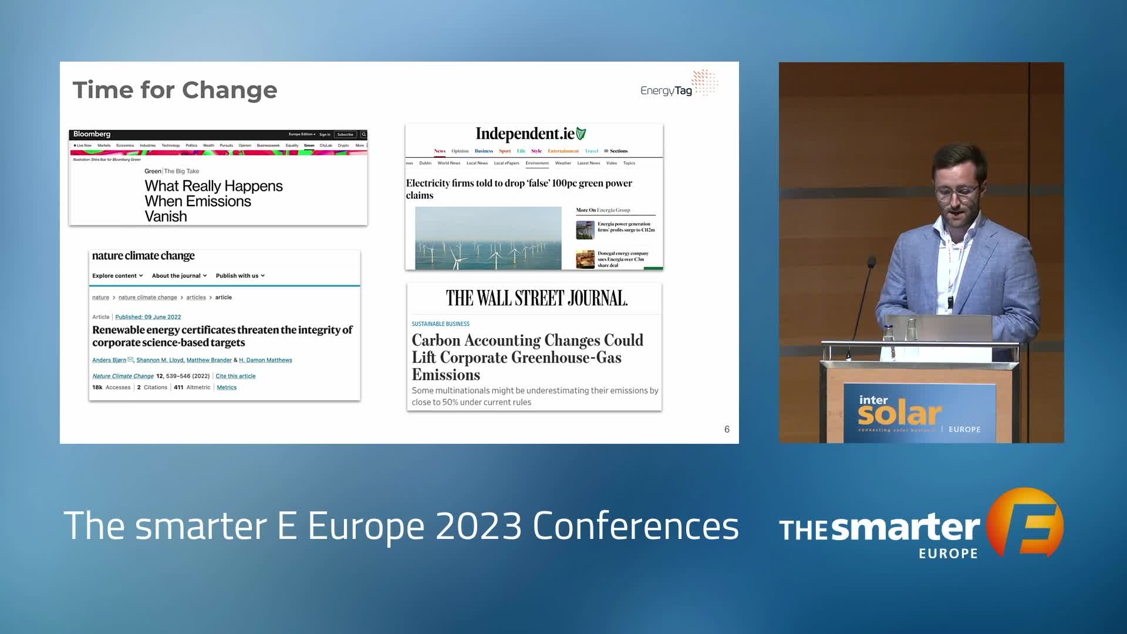Select the Green tab in Bloomberg navigation
The height and width of the screenshot is (634, 1127).
pos(309,146)
